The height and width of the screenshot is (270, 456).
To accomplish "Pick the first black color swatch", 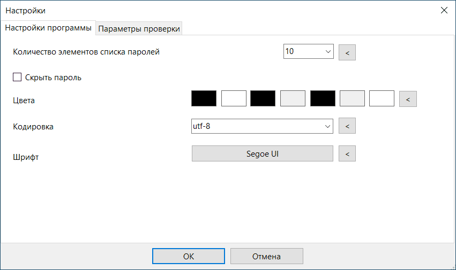I will (x=204, y=99).
